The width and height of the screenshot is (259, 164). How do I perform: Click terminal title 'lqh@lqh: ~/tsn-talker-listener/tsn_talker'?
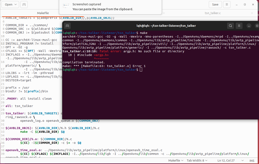[166, 26]
